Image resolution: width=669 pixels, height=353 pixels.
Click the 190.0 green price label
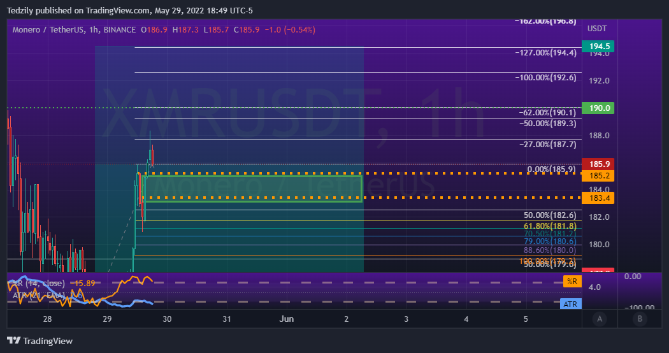(598, 108)
